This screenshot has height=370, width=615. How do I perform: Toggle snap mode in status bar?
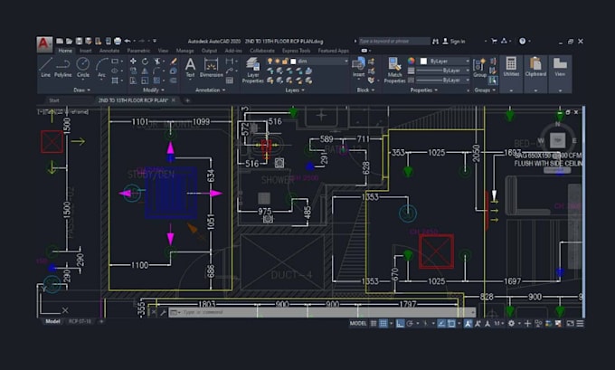pos(383,323)
